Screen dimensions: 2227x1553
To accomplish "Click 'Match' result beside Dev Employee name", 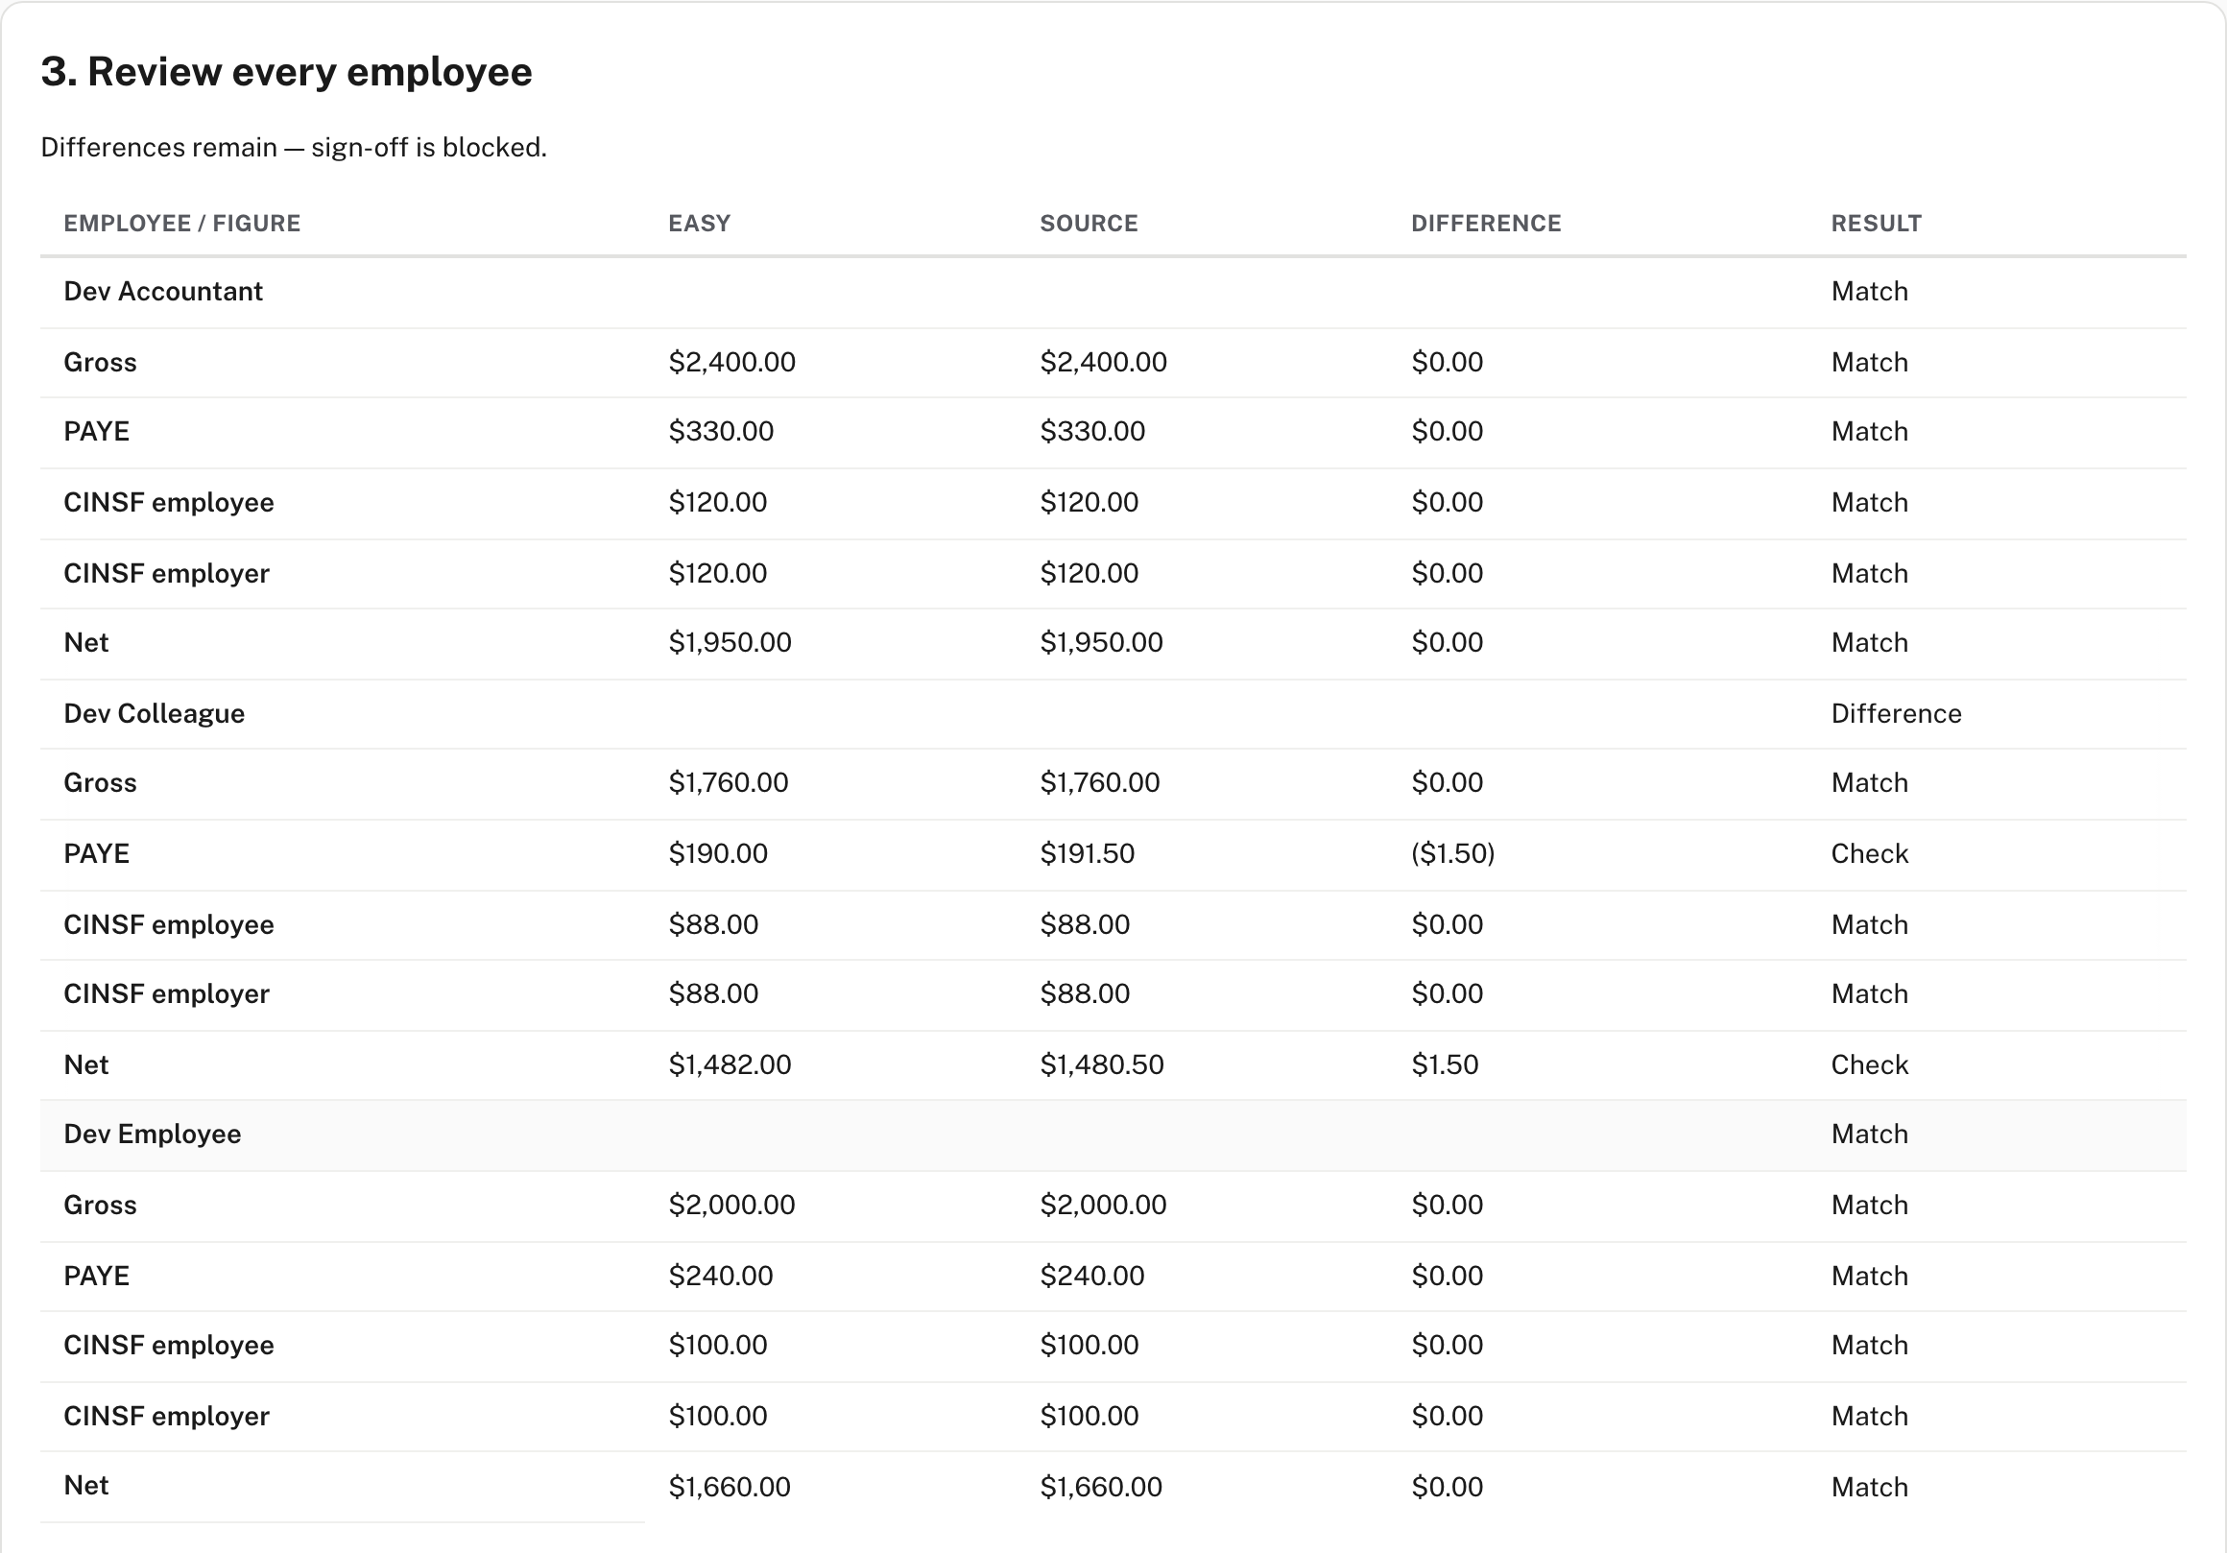I will coord(1869,1135).
